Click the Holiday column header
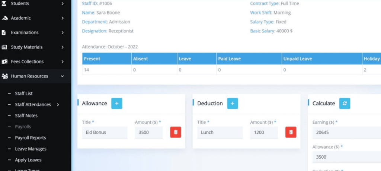 point(372,58)
